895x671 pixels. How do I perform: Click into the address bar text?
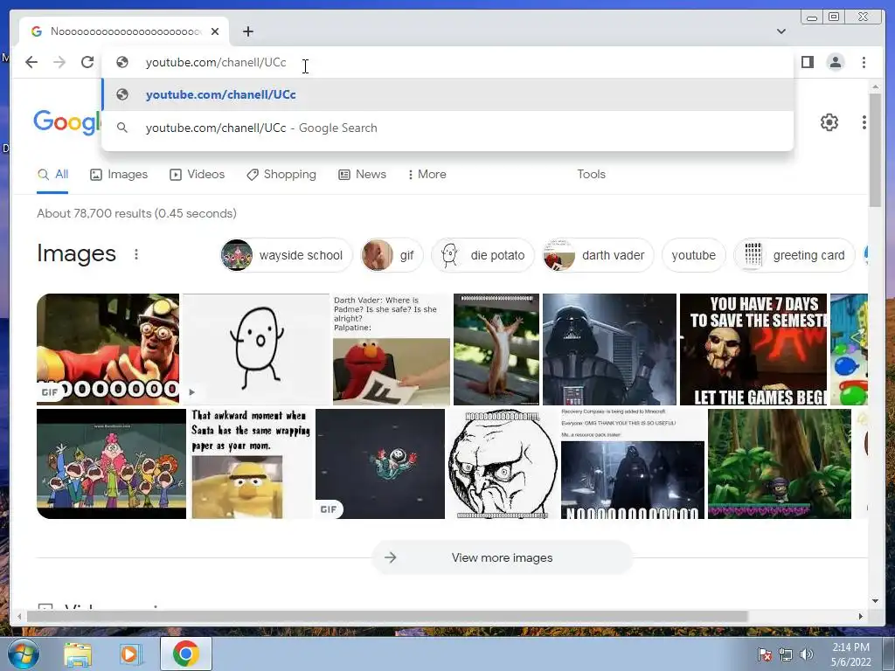216,62
